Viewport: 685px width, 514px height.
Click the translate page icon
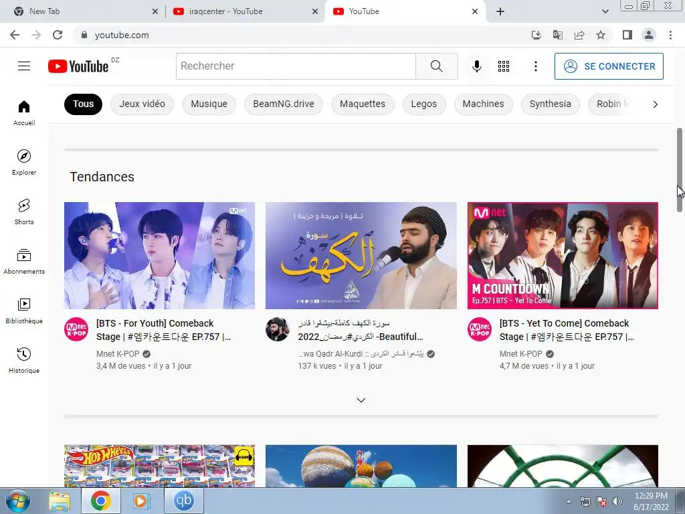tap(557, 35)
